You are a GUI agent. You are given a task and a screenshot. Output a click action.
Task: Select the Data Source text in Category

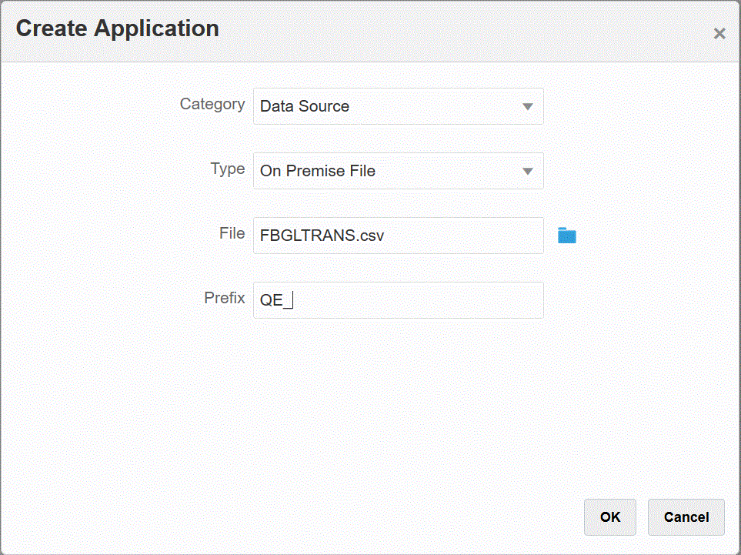coord(305,106)
